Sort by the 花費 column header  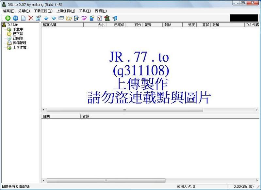(x=153, y=25)
